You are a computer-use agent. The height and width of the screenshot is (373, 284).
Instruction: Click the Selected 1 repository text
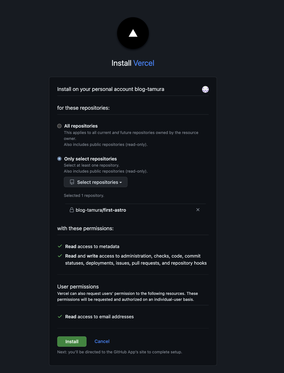(84, 196)
